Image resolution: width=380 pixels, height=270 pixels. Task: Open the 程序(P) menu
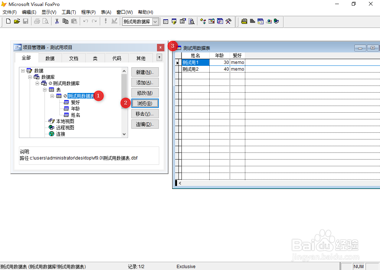[x=88, y=12]
